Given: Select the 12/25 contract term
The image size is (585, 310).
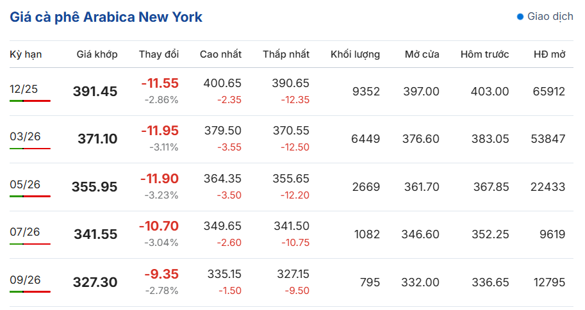Looking at the screenshot, I should pos(24,89).
